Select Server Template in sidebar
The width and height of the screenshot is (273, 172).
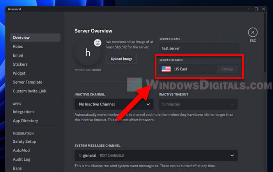pyautogui.click(x=28, y=82)
